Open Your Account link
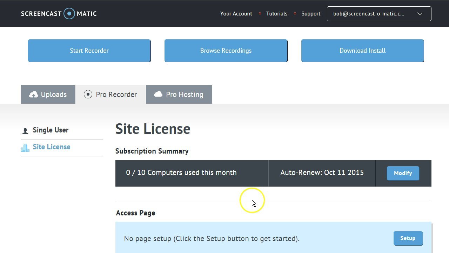The image size is (449, 253). tap(236, 14)
